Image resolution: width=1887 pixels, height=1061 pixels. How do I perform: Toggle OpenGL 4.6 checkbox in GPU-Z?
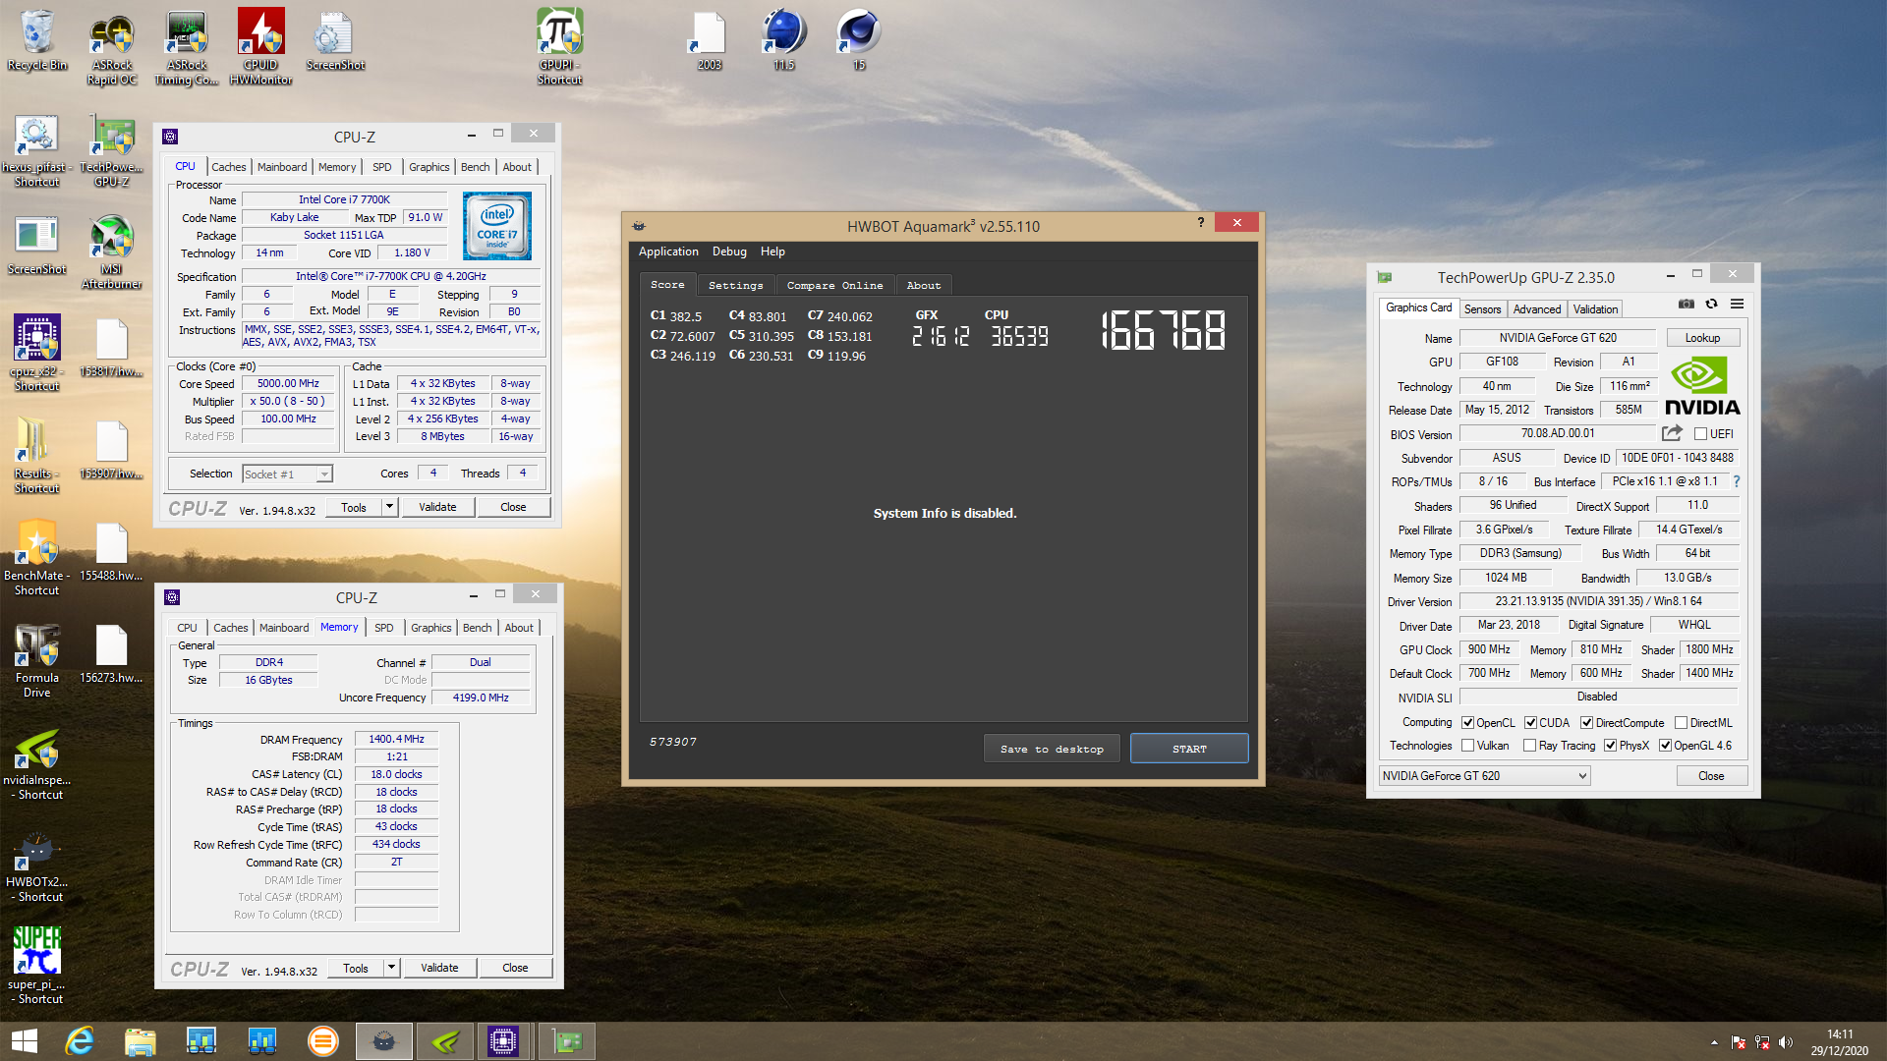pos(1665,746)
